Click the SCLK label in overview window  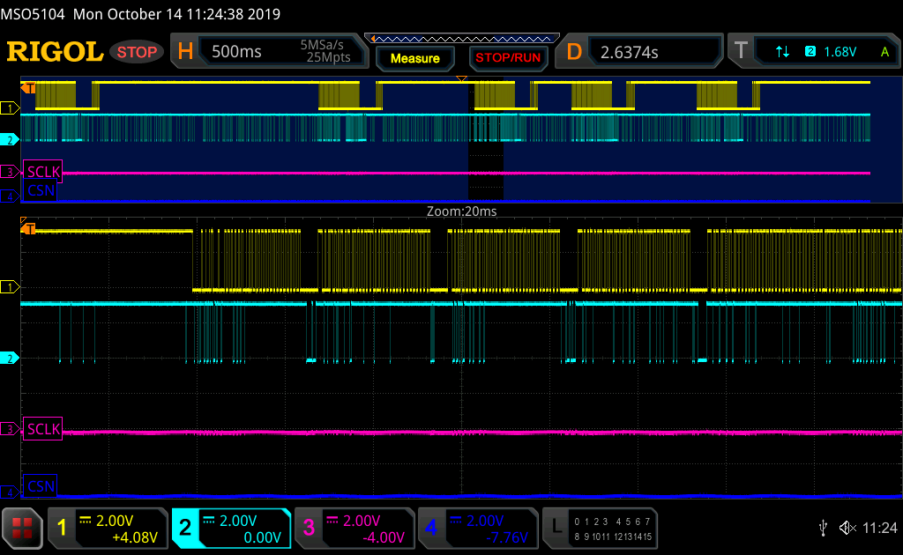[43, 172]
